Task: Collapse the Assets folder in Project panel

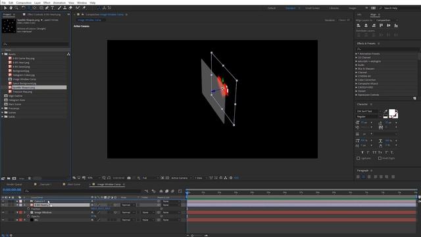Action: pyautogui.click(x=3, y=54)
